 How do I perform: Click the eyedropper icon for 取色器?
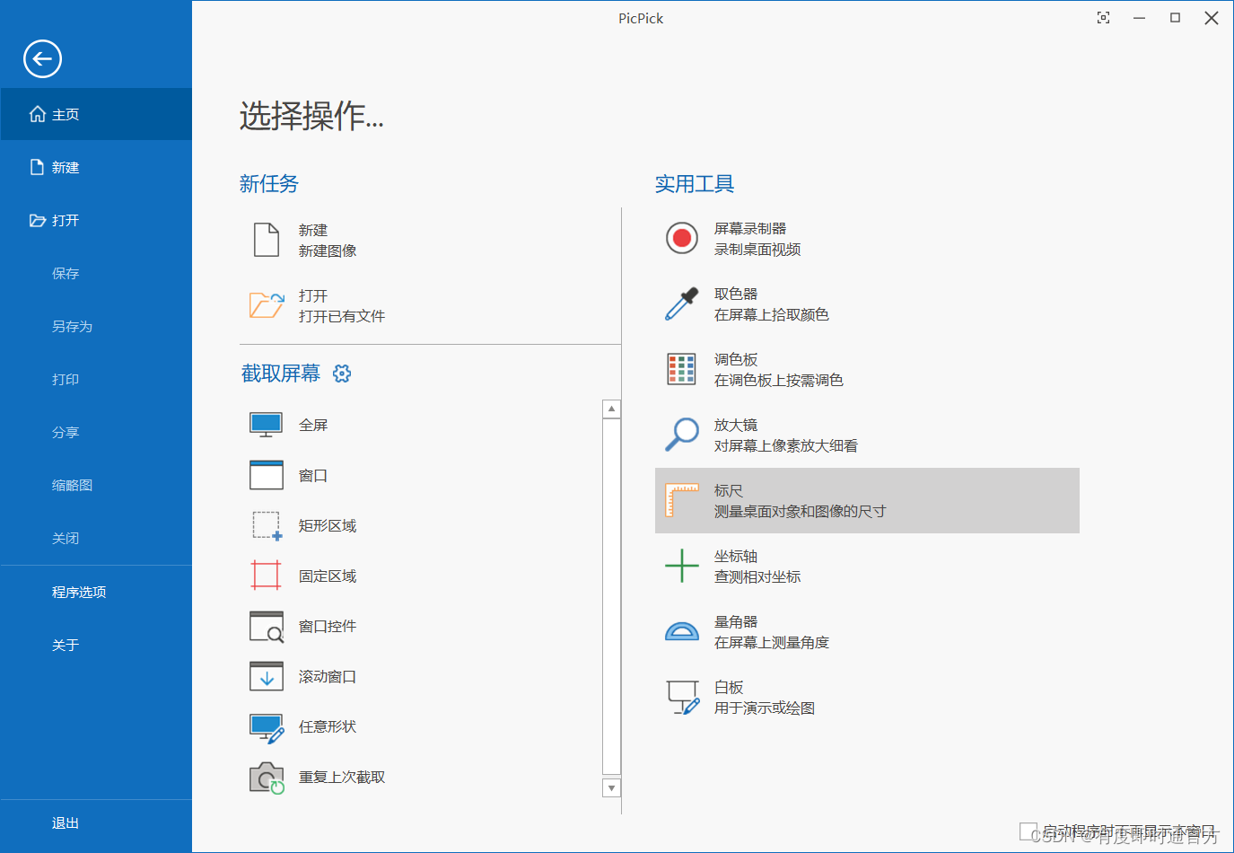682,303
